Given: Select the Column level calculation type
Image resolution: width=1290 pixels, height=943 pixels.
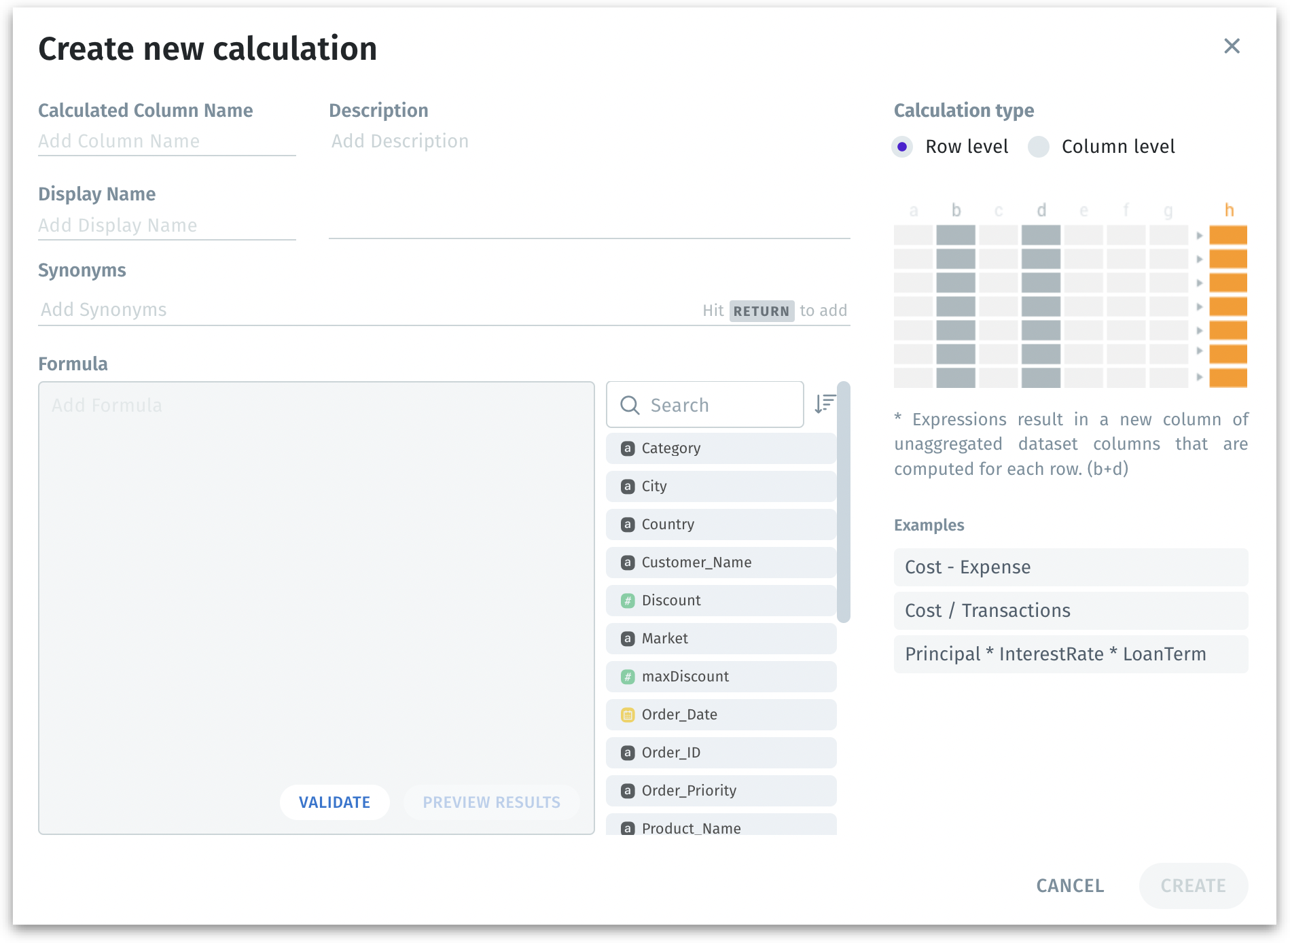Looking at the screenshot, I should pyautogui.click(x=1038, y=147).
